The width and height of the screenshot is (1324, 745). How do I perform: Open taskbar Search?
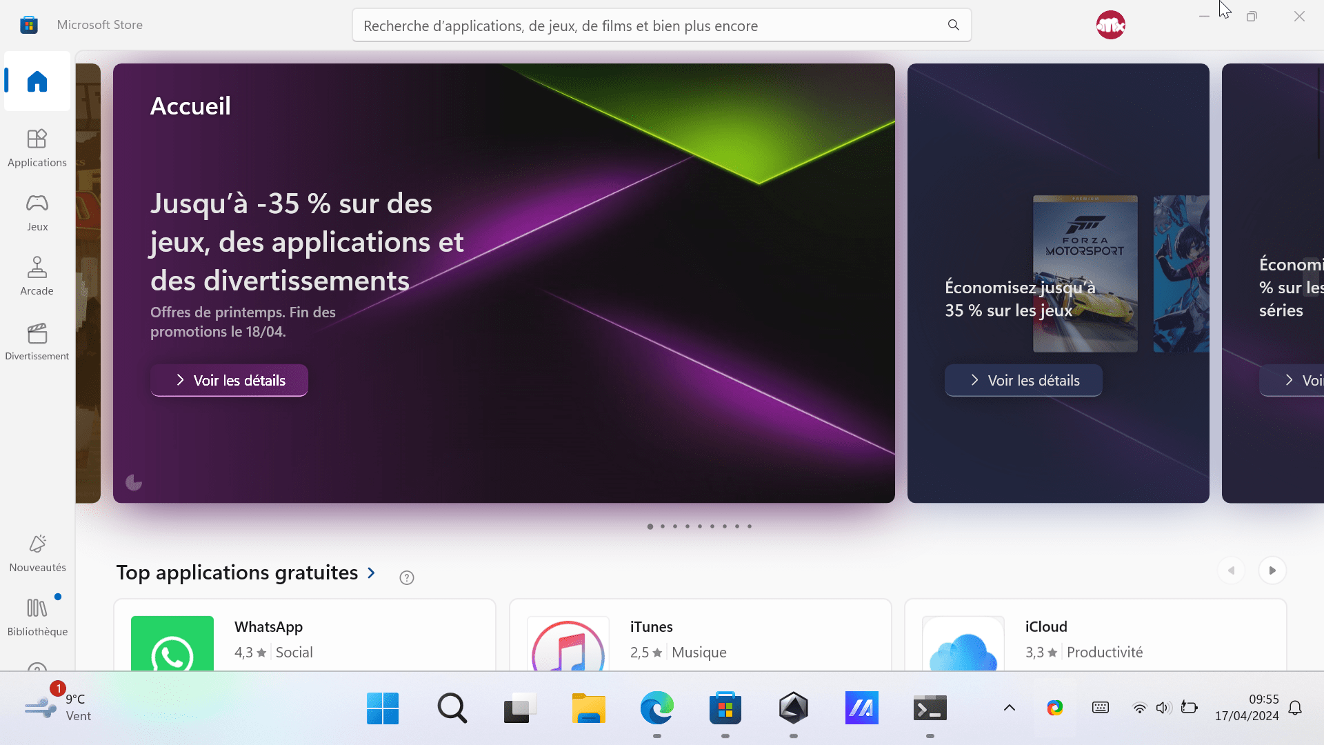coord(452,708)
